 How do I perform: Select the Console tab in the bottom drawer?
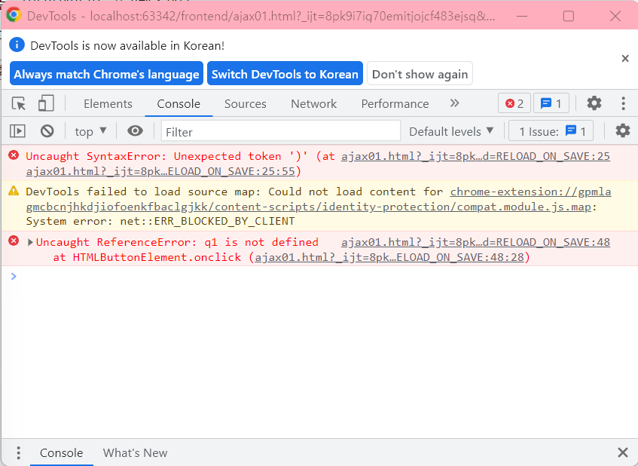click(62, 452)
